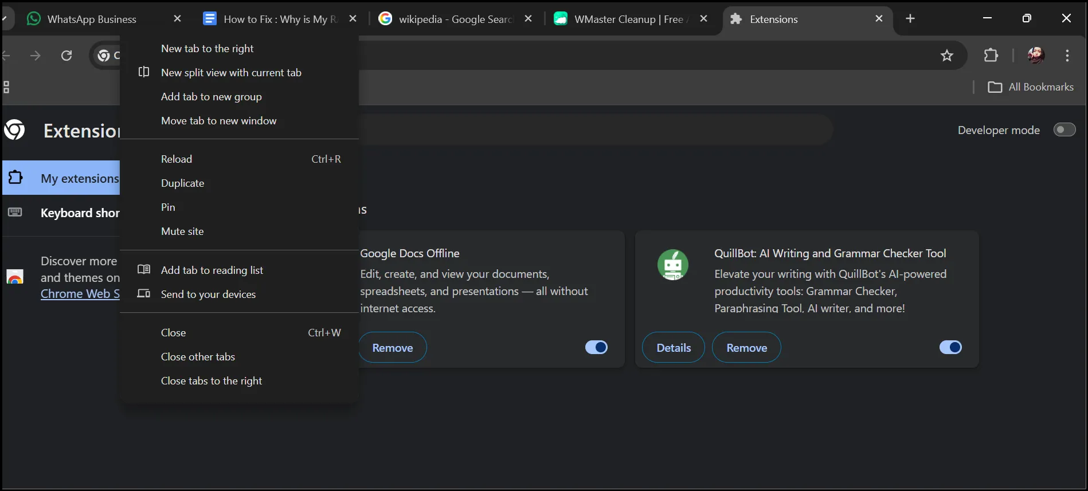Select Add tab to new group
Image resolution: width=1088 pixels, height=491 pixels.
pyautogui.click(x=240, y=97)
